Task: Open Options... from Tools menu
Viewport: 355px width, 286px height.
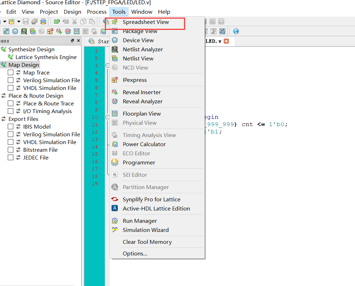Action: click(157, 254)
